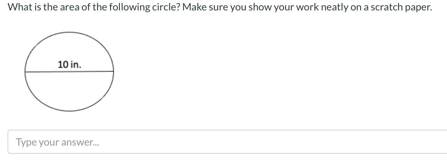
Task: Click the number "10" in the circle label
Action: pos(63,65)
